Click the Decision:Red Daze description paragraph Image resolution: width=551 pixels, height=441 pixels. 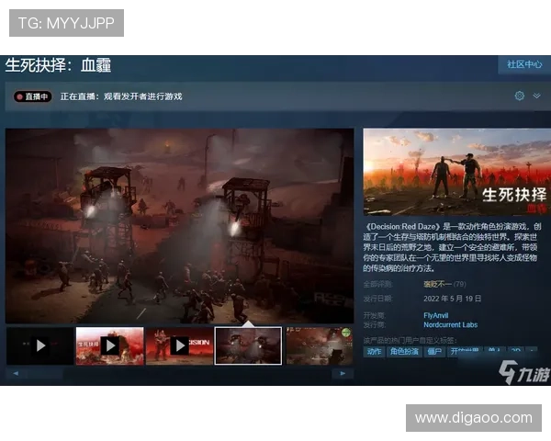click(x=452, y=247)
